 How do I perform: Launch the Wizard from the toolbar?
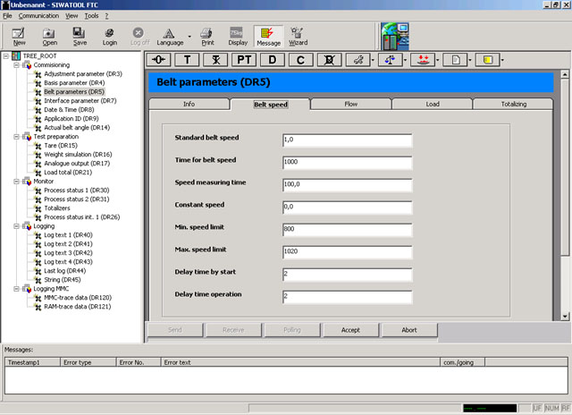tap(298, 36)
